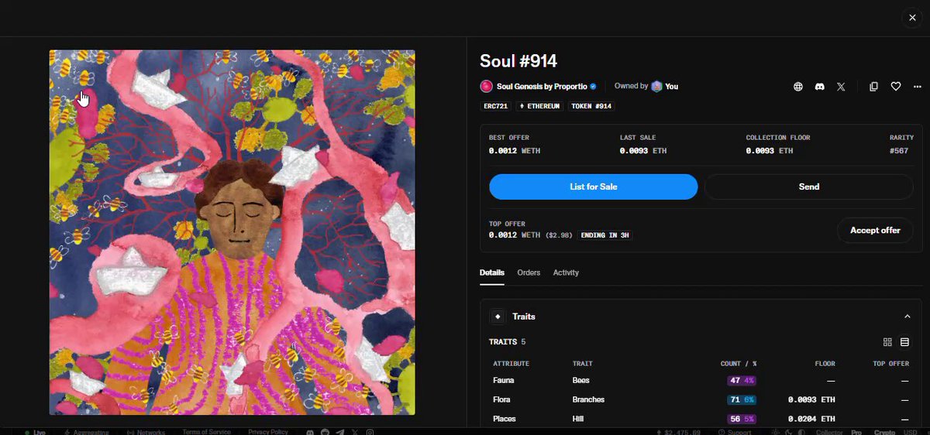Favorite the item with the heart icon

pos(895,87)
